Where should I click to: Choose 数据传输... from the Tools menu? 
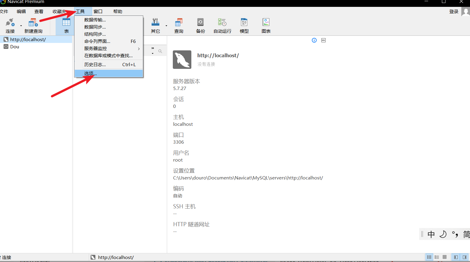pos(109,20)
